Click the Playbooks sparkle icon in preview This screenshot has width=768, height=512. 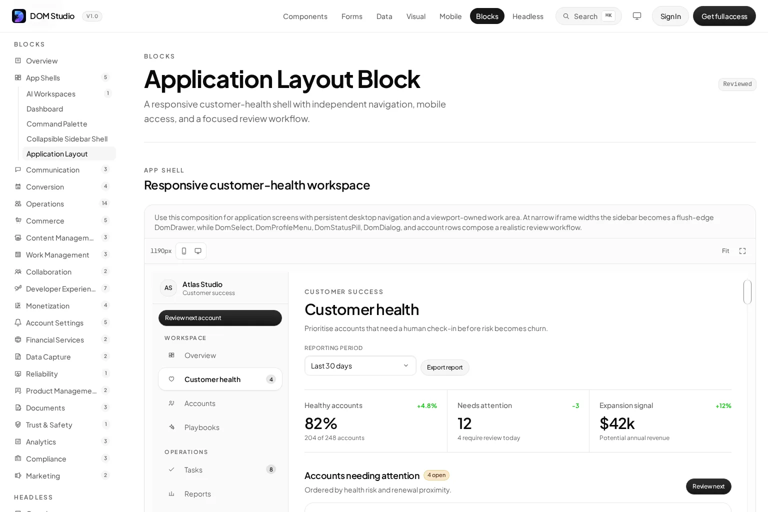pos(171,427)
